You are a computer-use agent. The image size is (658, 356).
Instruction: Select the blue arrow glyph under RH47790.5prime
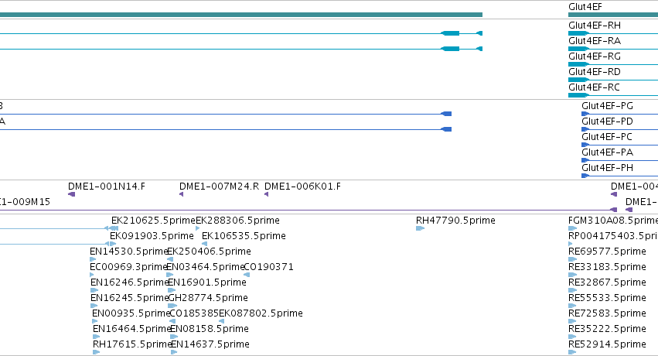420,228
